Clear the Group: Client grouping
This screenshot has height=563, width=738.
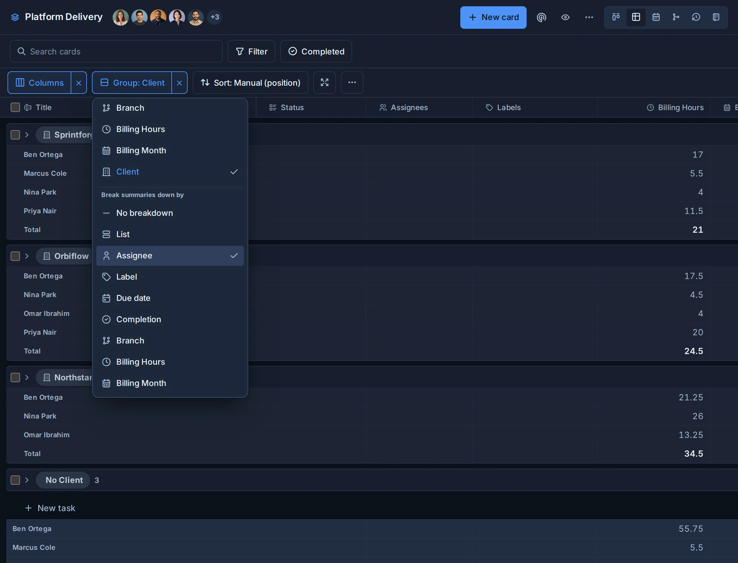179,83
